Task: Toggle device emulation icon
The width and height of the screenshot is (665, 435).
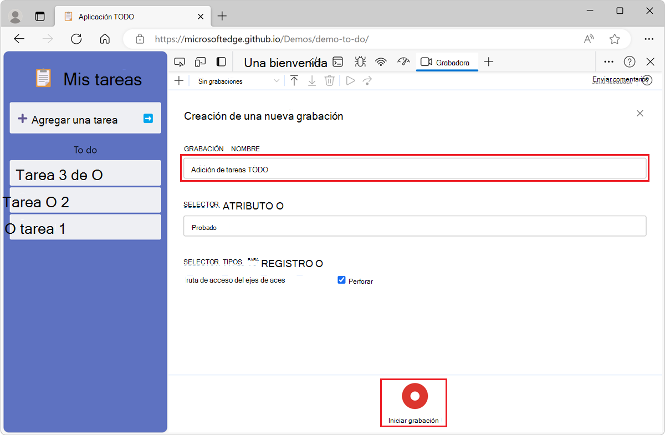Action: click(200, 62)
